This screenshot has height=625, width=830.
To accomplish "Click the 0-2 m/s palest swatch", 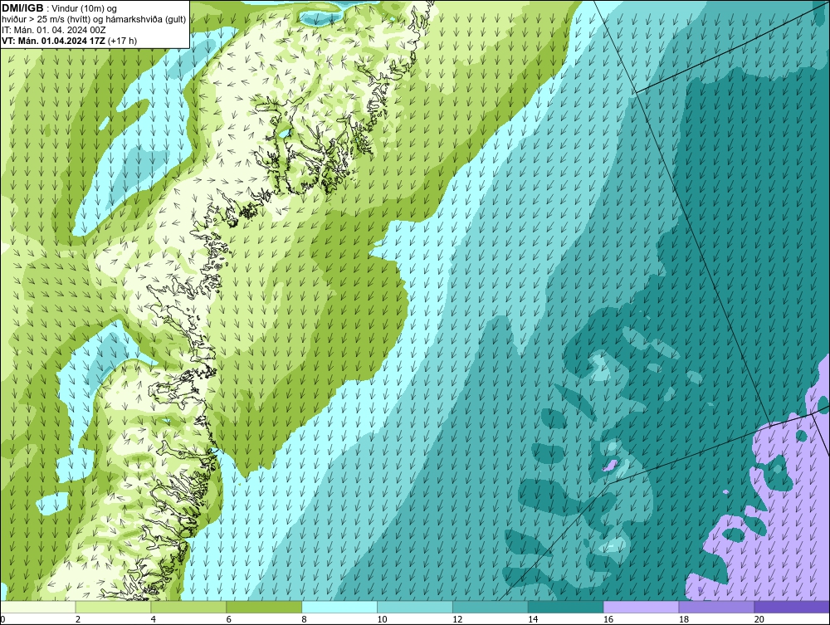I will pos(38,607).
